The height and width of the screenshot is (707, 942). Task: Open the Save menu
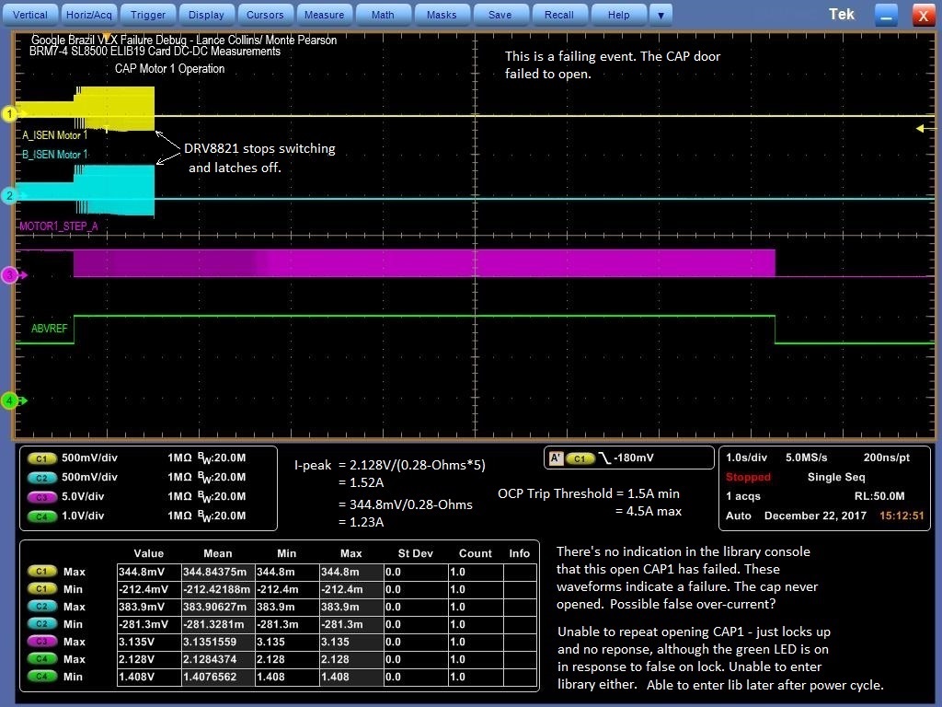(500, 15)
